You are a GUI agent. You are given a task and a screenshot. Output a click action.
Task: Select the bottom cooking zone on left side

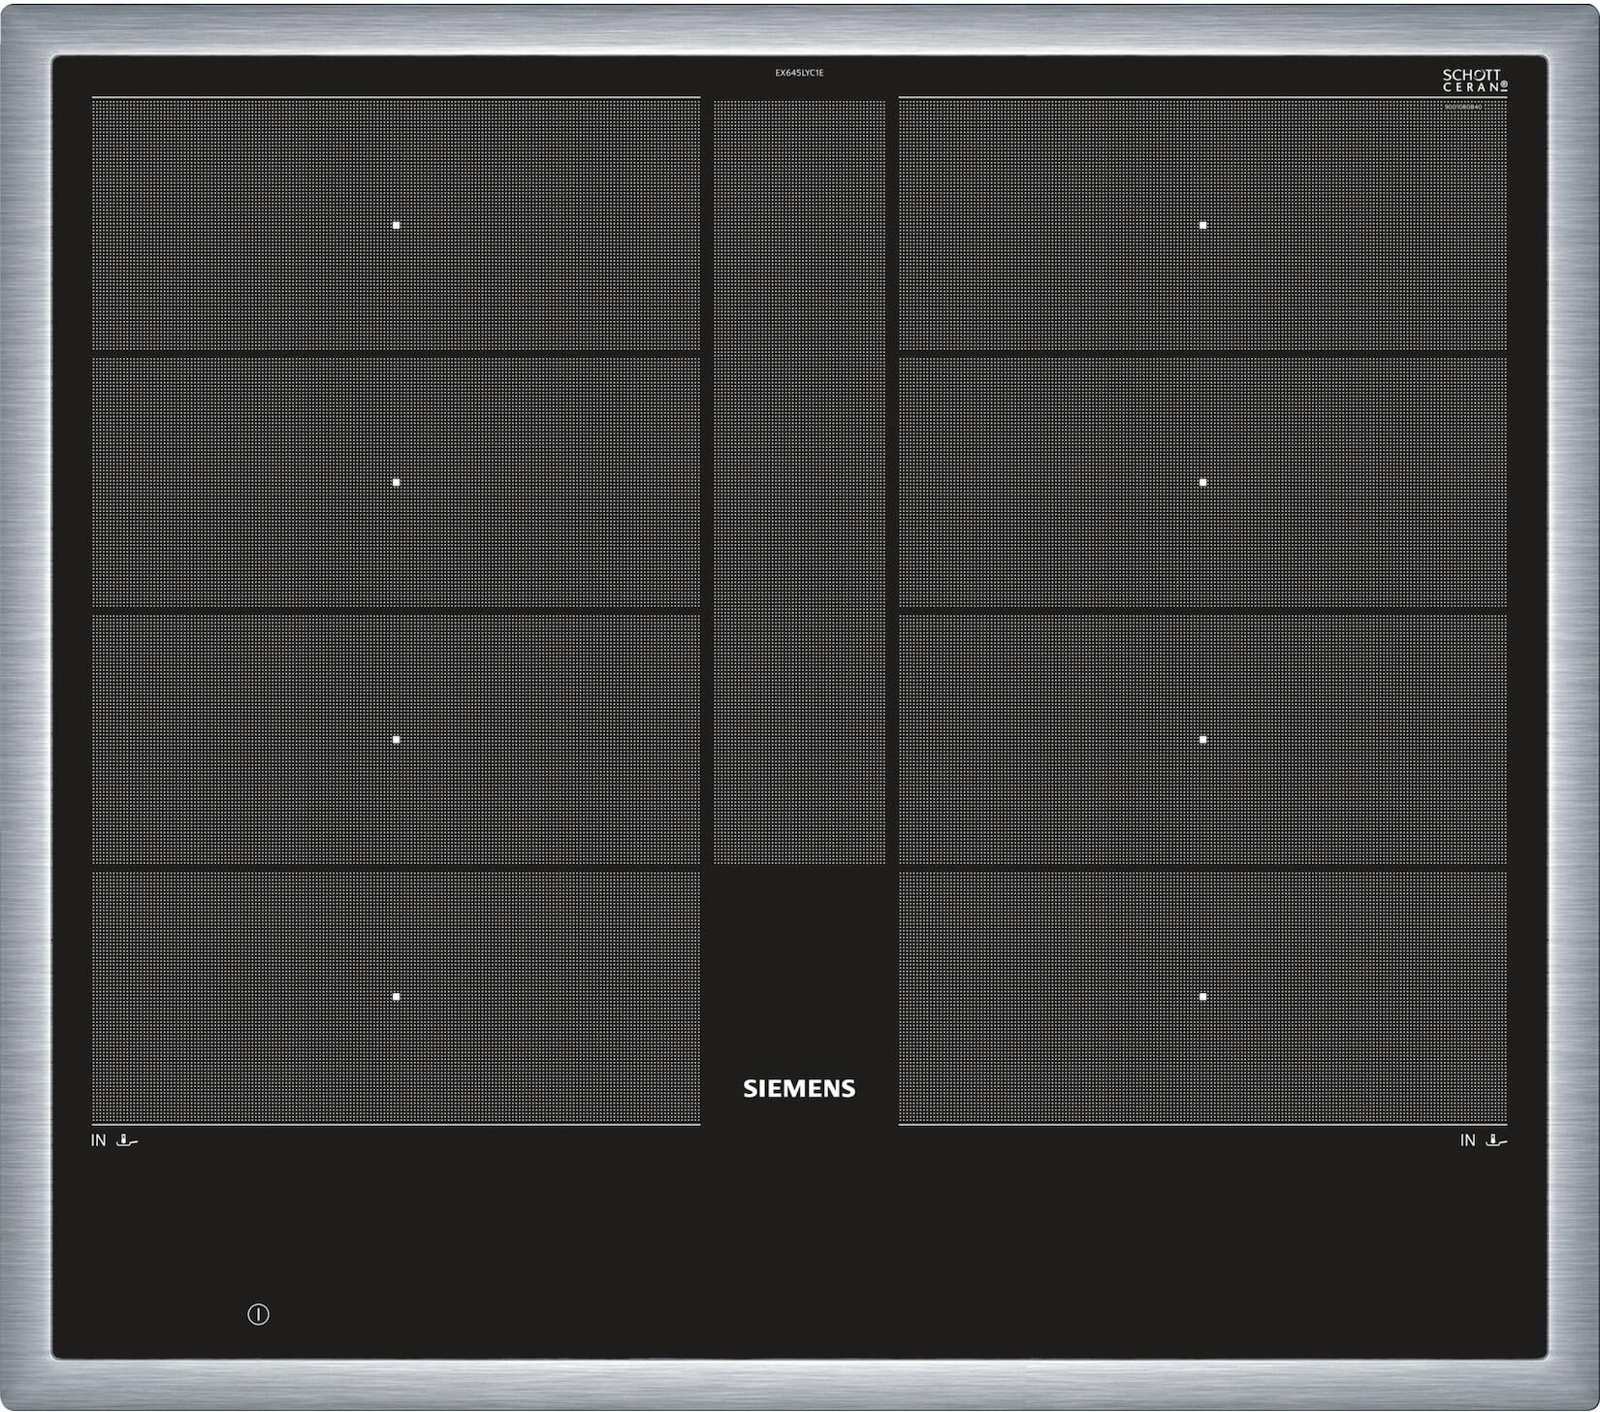click(x=396, y=997)
